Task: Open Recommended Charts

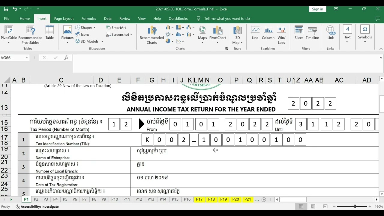Action: pos(151,35)
